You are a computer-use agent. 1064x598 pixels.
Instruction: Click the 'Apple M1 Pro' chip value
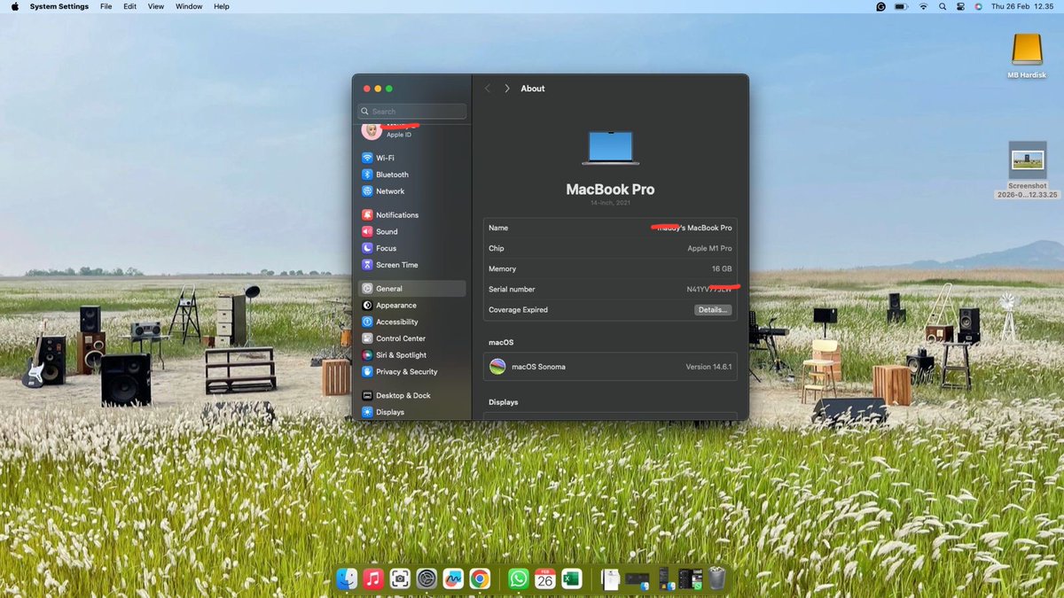[x=709, y=248]
